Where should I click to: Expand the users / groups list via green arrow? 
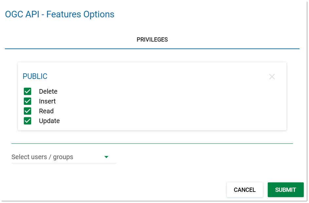[106, 157]
